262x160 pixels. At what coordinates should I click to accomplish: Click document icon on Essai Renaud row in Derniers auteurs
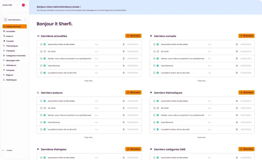coord(124,122)
